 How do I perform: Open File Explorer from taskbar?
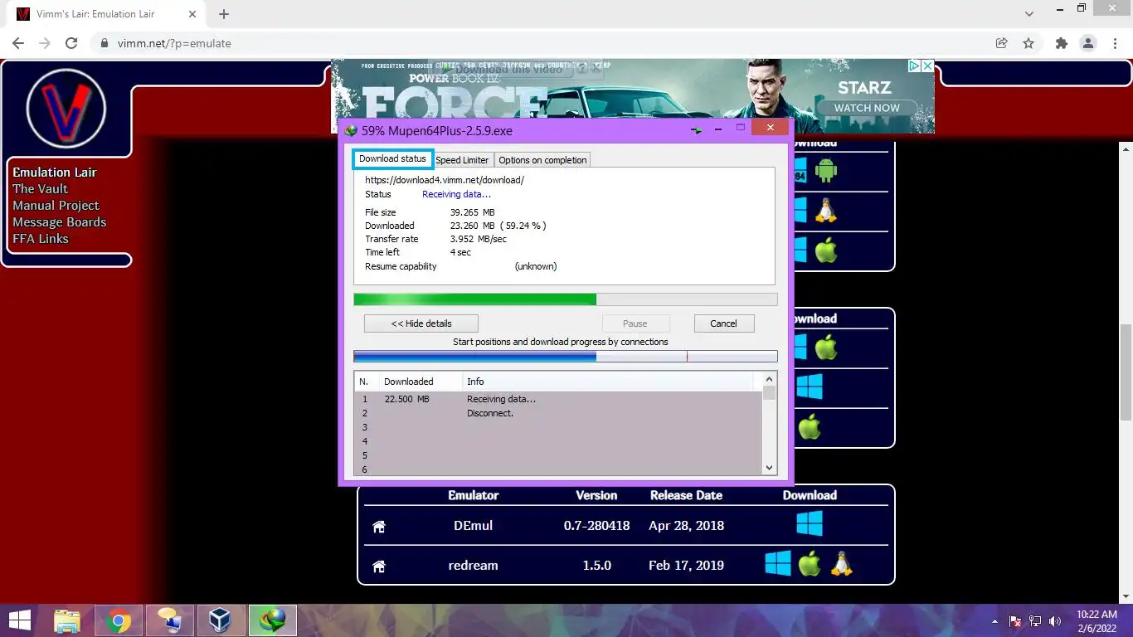click(x=67, y=620)
